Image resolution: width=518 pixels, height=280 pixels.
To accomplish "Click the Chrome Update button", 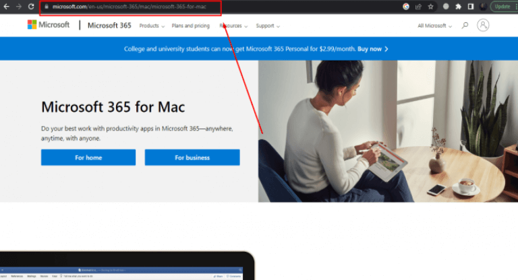I will (504, 7).
